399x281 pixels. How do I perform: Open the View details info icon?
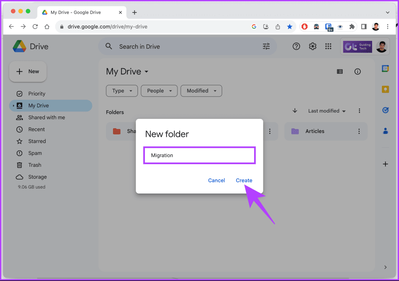[x=357, y=71]
